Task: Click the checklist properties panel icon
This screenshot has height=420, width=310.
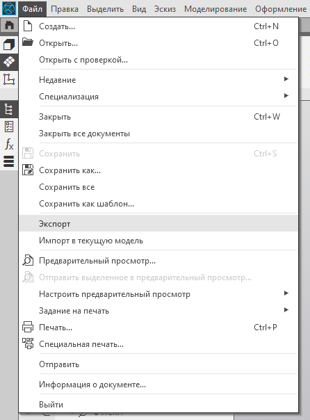Action: coord(9,127)
